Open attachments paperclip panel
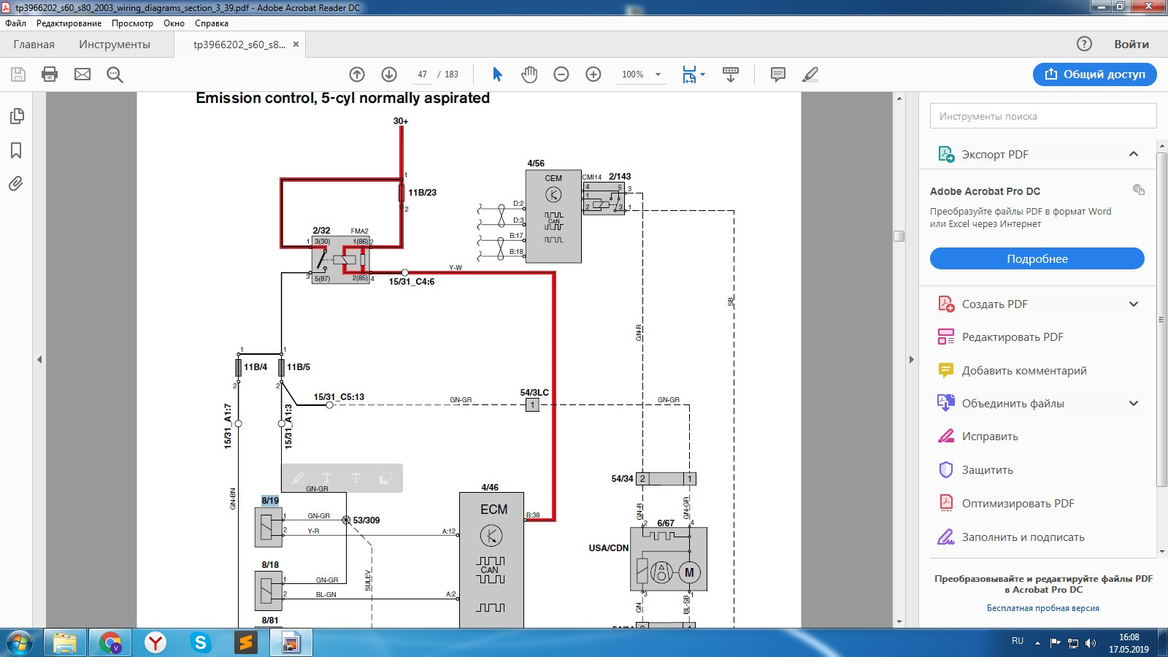Screen dimensions: 1168x657 pyautogui.click(x=16, y=183)
